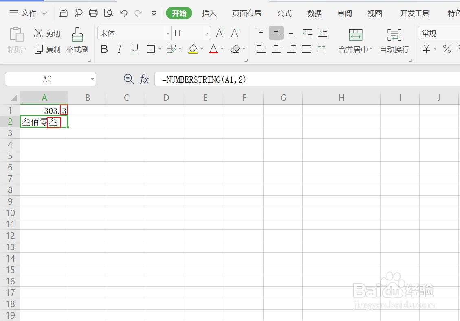Click decrease indent icon
The image size is (460, 321).
[308, 33]
